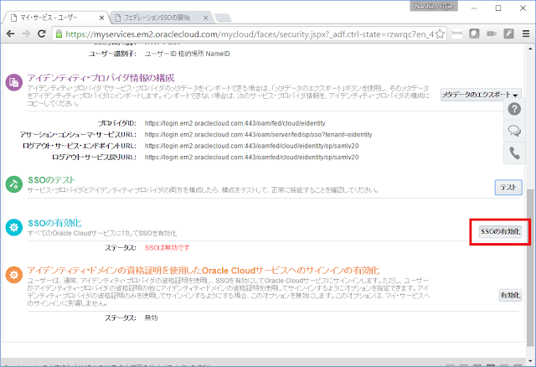Image resolution: width=536 pixels, height=367 pixels.
Task: Click the 無効 status value
Action: tap(151, 318)
